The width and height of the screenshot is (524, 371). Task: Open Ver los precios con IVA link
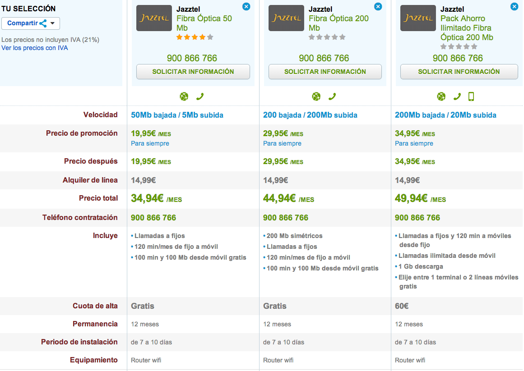34,48
